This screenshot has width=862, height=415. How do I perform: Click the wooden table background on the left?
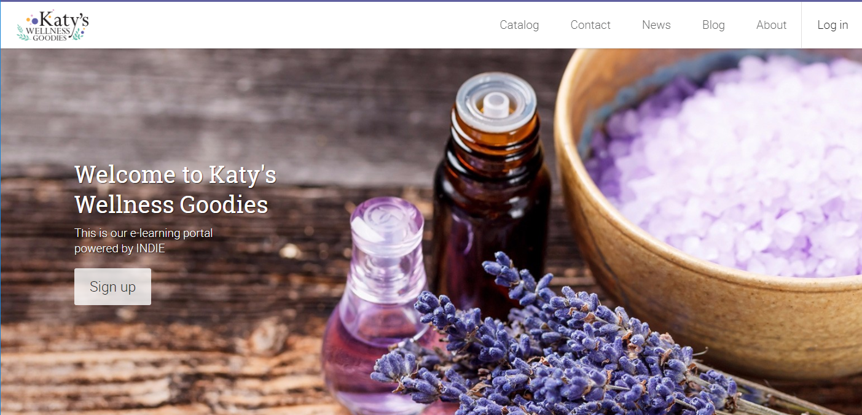(154, 362)
